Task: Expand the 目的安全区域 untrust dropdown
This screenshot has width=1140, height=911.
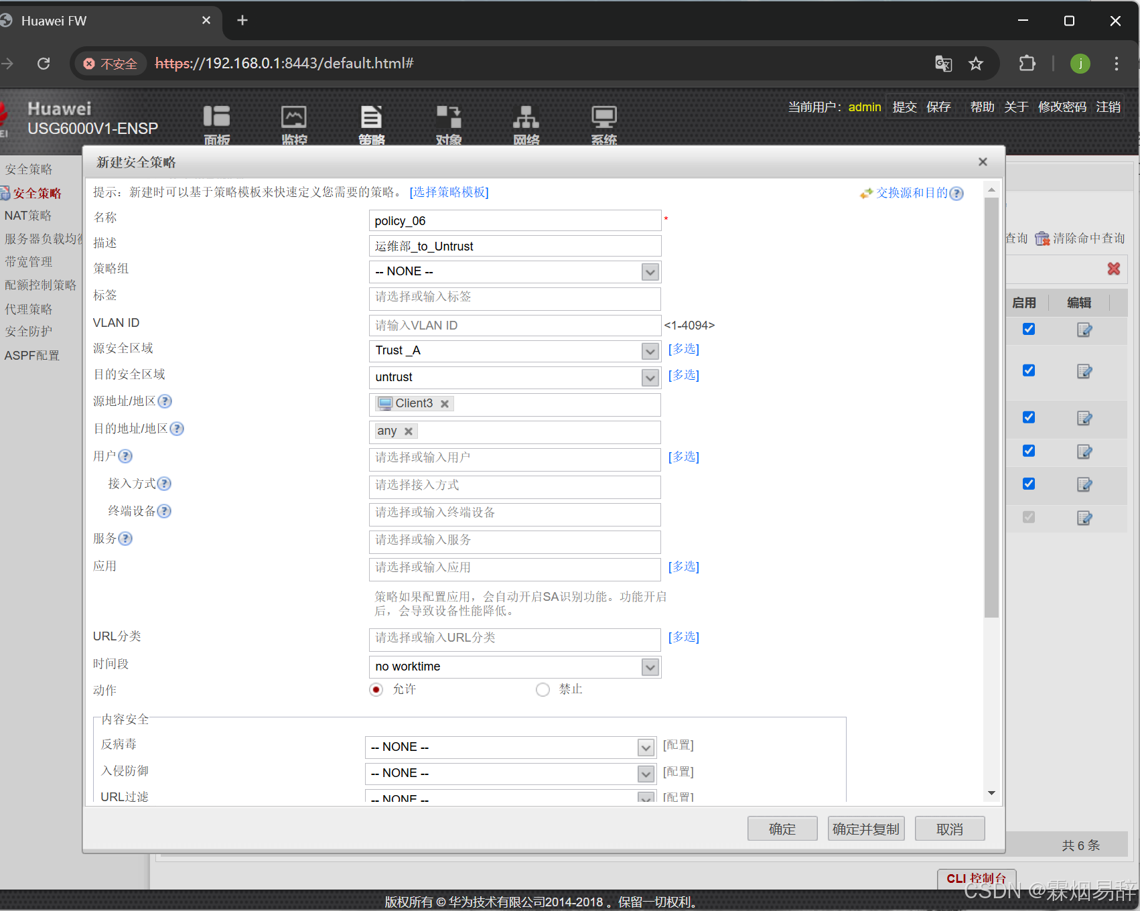Action: tap(650, 378)
